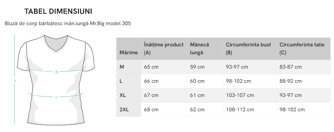Click the Înălțime product (A) column header

pos(164,49)
